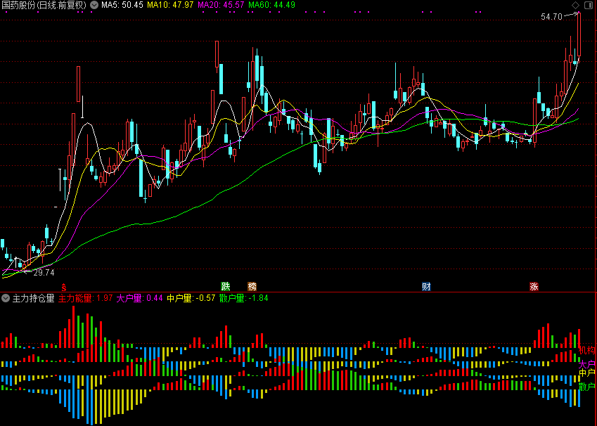This screenshot has height=426, width=597.
Task: Click the MA20: 45.57 label
Action: pos(221,5)
